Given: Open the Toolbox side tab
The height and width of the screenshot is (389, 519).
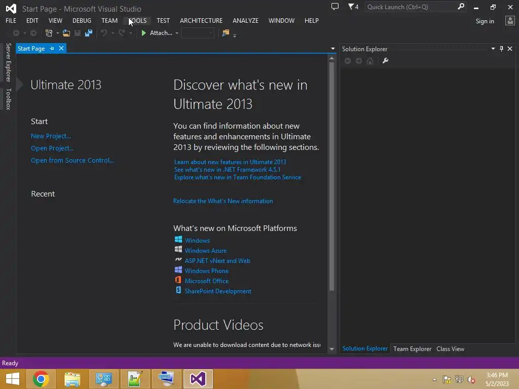Looking at the screenshot, I should point(9,99).
